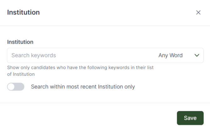Screen dimensions: 210x130
Task: Save the Institution filter settings
Action: tap(190, 118)
